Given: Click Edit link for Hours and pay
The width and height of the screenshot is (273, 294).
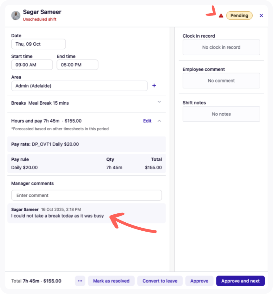Looking at the screenshot, I should [x=147, y=121].
